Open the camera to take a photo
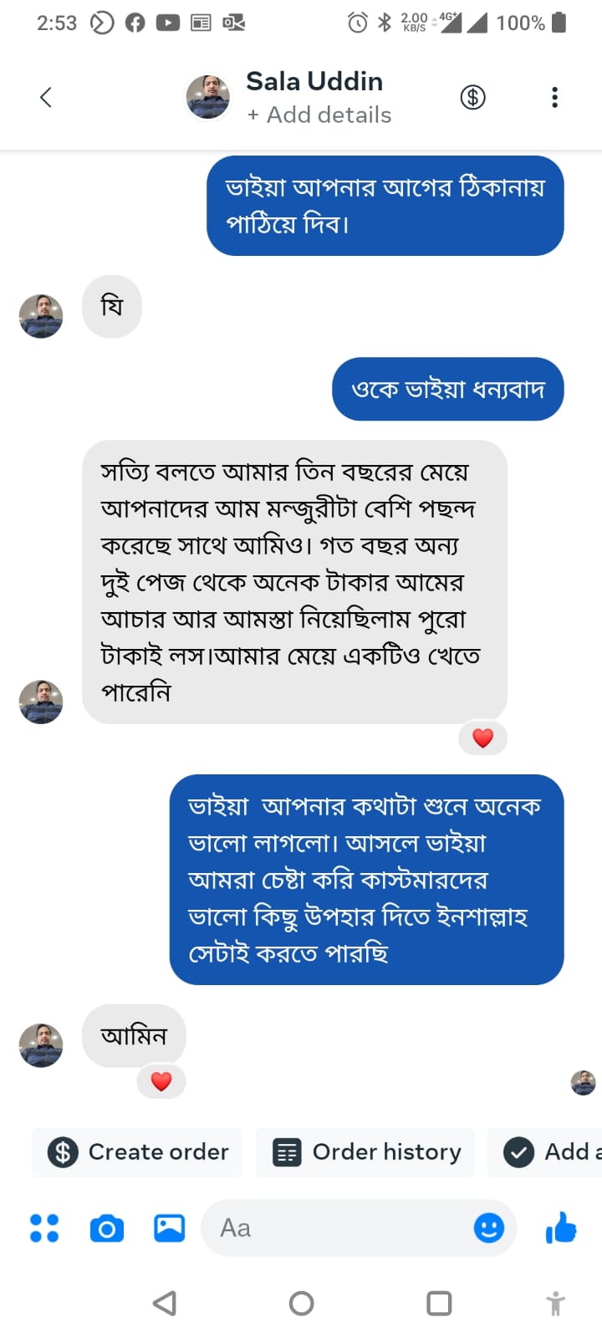This screenshot has width=602, height=1338. coord(106,1228)
